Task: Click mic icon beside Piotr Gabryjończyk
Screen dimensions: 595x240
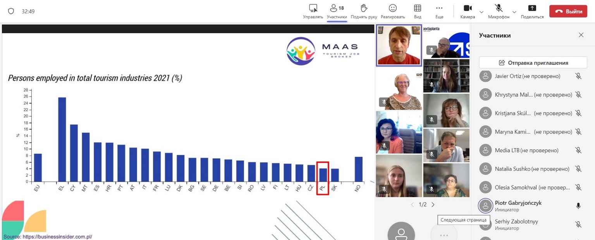Action: click(578, 206)
